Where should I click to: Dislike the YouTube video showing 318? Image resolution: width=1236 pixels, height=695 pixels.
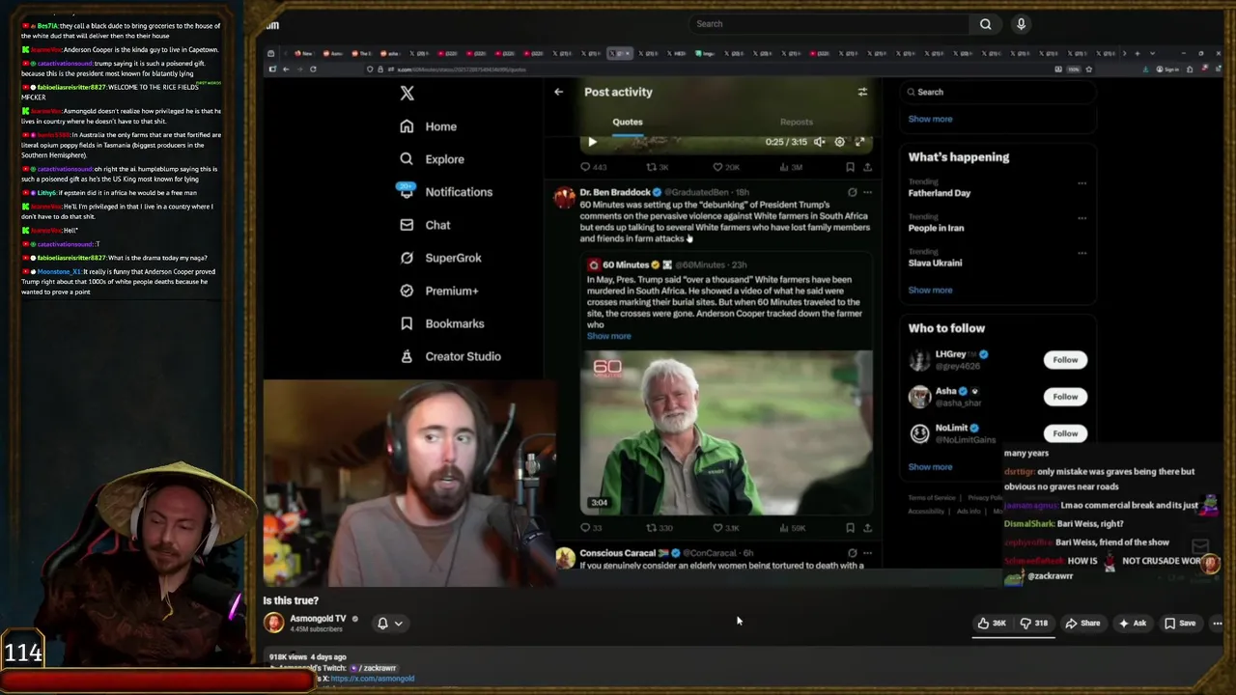1034,624
